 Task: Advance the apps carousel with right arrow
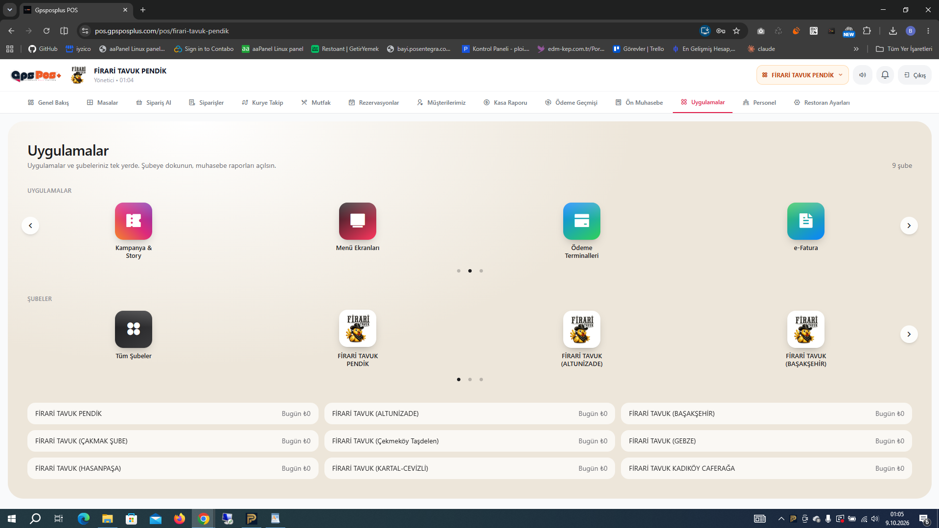pyautogui.click(x=909, y=226)
